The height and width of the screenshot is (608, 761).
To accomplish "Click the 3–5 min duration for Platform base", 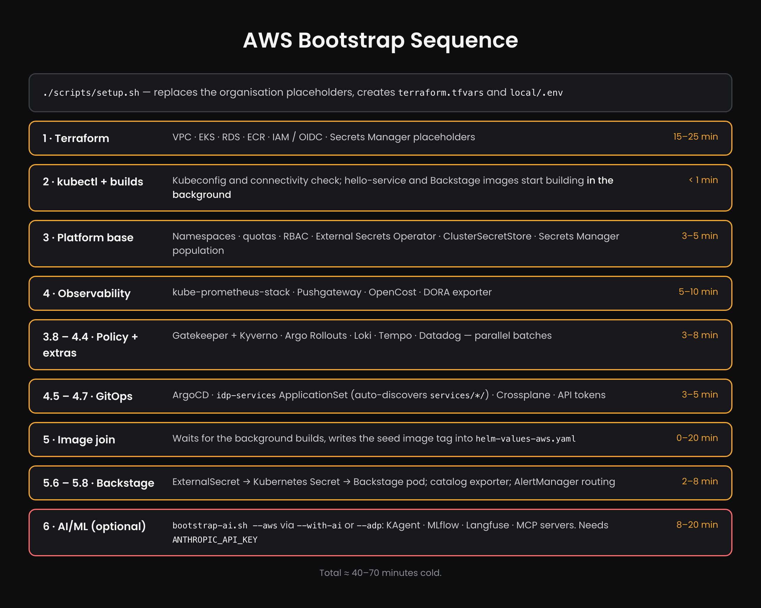I will coord(699,236).
